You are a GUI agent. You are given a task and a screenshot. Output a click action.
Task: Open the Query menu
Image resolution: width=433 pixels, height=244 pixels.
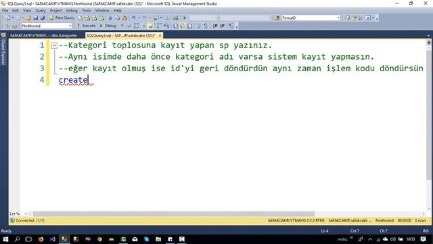click(x=41, y=11)
